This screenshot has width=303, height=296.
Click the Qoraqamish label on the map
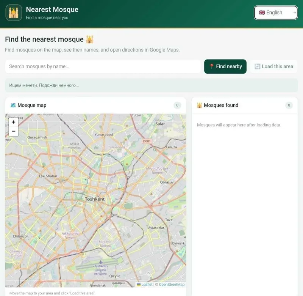tap(37, 137)
